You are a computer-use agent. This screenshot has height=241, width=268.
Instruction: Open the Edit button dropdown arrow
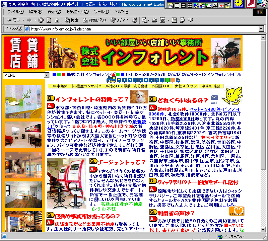tap(168, 20)
